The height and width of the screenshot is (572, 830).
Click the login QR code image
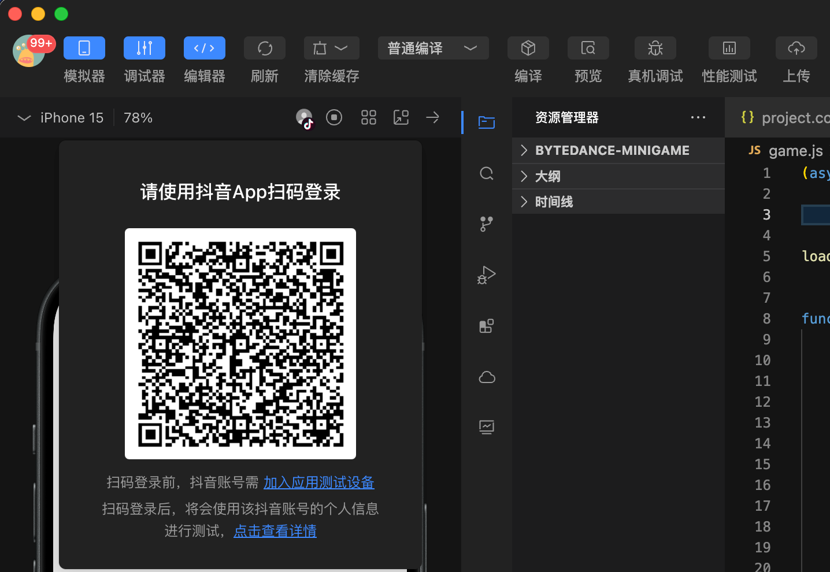pyautogui.click(x=240, y=344)
